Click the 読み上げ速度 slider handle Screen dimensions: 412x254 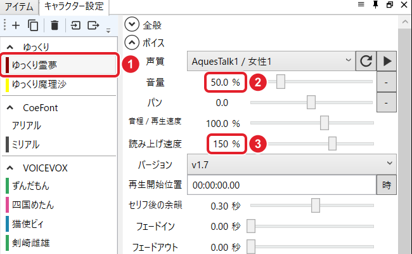pyautogui.click(x=332, y=144)
